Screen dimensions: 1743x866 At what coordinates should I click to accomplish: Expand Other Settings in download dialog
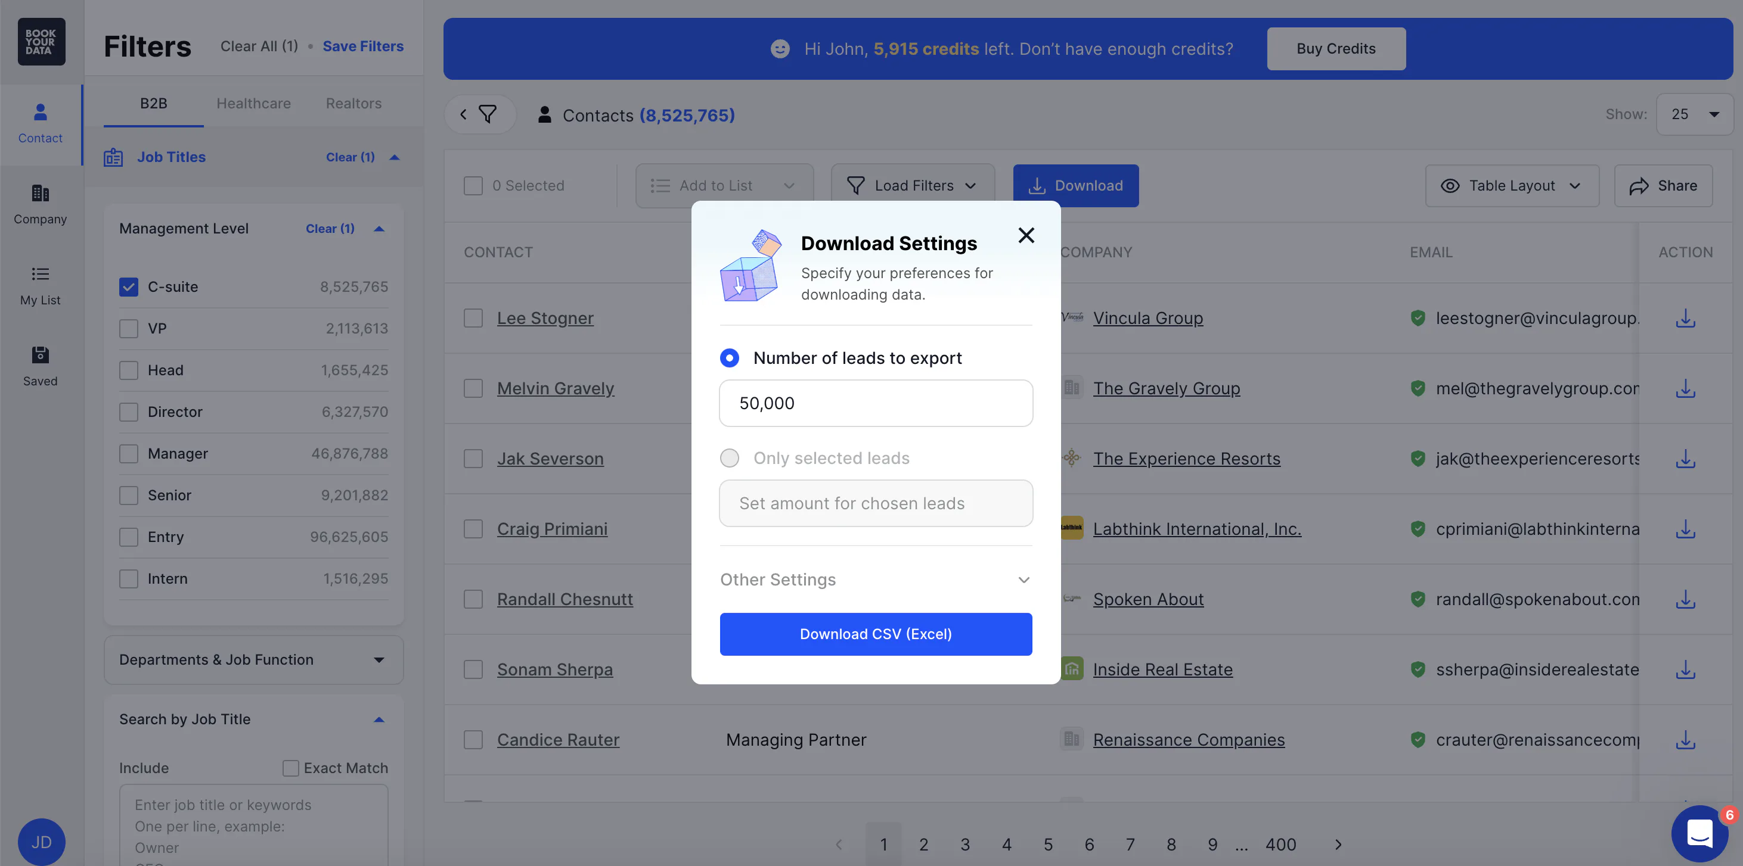pos(876,580)
